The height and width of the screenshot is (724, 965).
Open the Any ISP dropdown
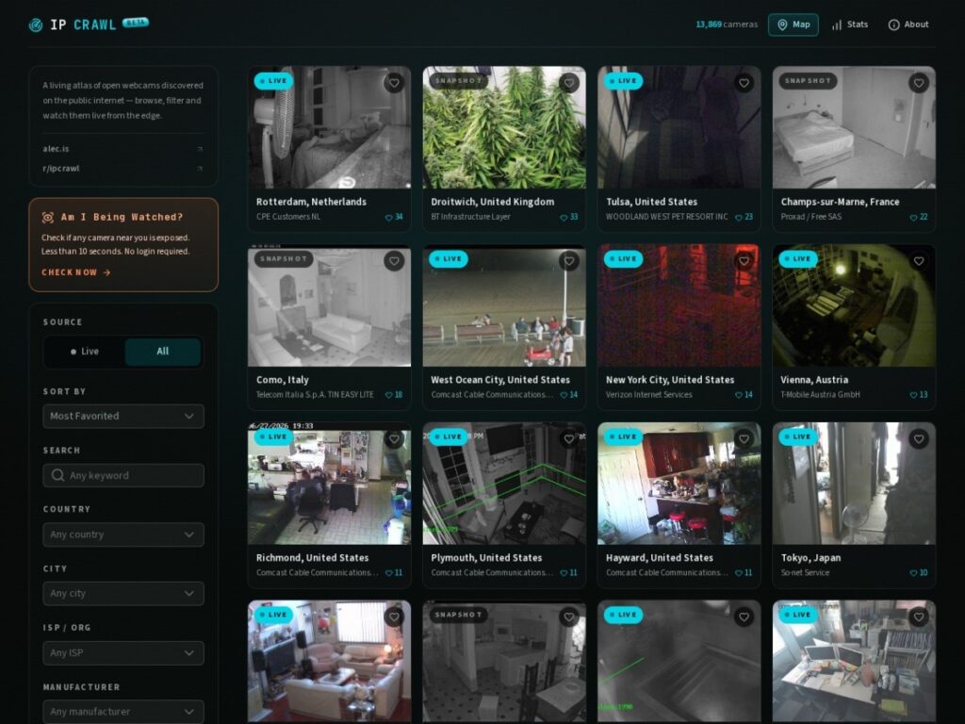(123, 652)
